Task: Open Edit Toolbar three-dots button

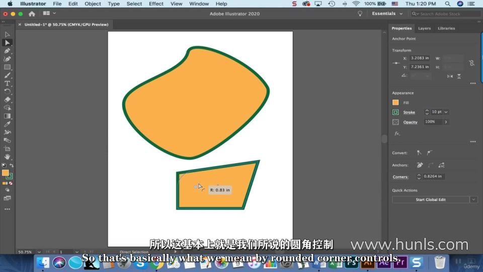Action: [7, 209]
